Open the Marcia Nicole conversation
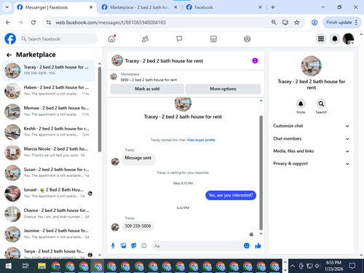 click(x=49, y=152)
